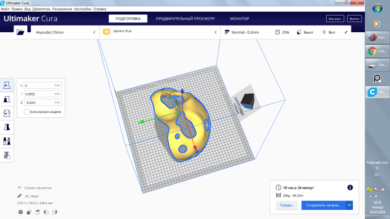Screen dimensions: 390x219
Task: Click the RU language indicator
Action: [377, 175]
